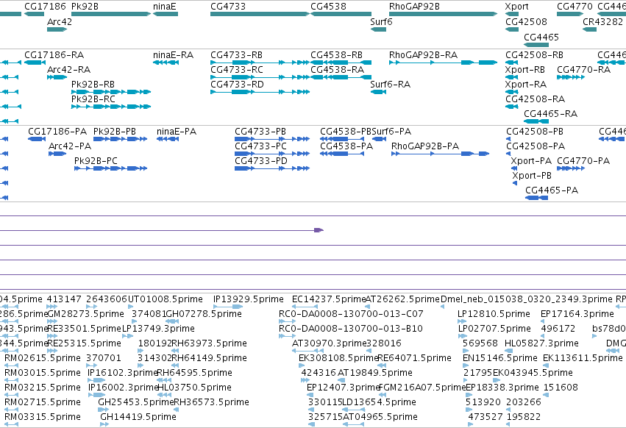Open the RhoGAP92B-PA protein label
This screenshot has height=428, width=626.
point(425,146)
